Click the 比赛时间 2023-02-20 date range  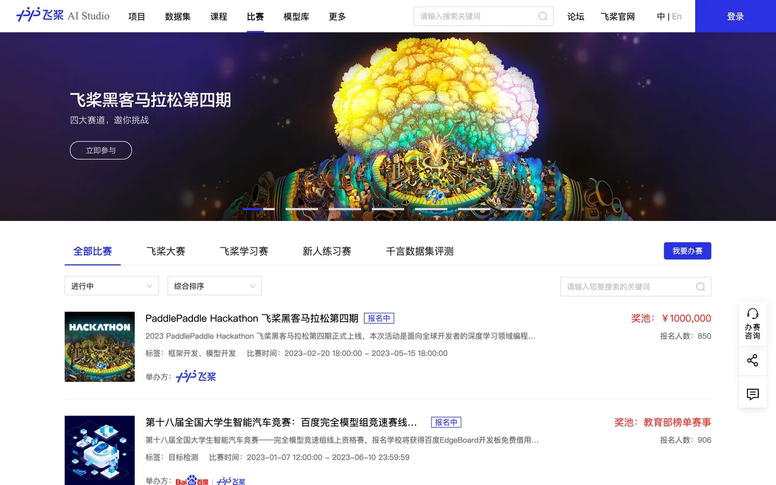point(347,354)
